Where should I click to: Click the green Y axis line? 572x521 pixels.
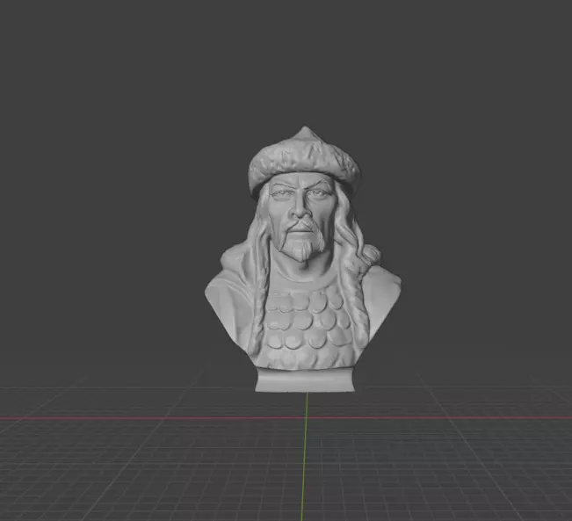[304, 456]
